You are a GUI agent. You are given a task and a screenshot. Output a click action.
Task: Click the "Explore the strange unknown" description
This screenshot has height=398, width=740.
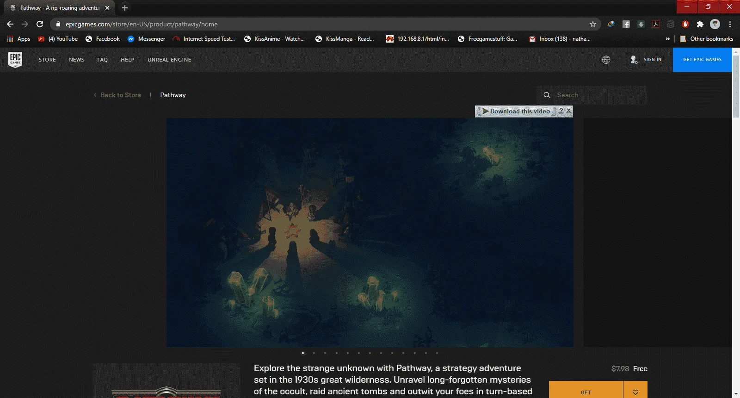pyautogui.click(x=393, y=380)
